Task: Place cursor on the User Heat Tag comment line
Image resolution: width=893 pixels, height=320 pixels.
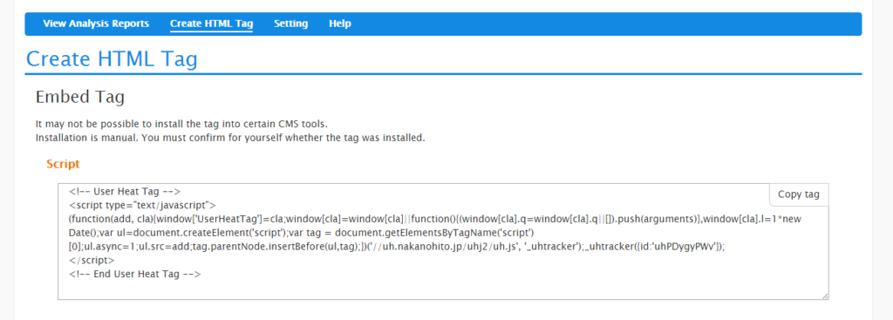Action: pyautogui.click(x=125, y=191)
